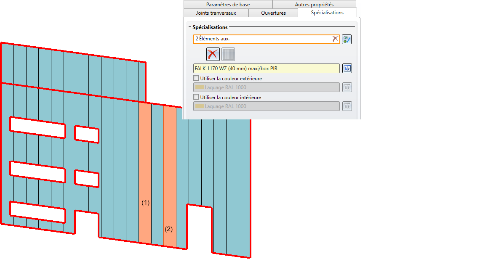
Task: Click the FALK 1170 WZ maxi/box PIR field
Action: point(266,68)
